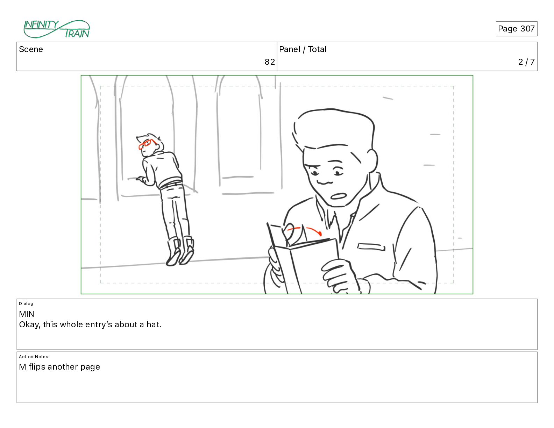Click the Action Notes label
Screen dimensions: 554x428
[x=34, y=357]
